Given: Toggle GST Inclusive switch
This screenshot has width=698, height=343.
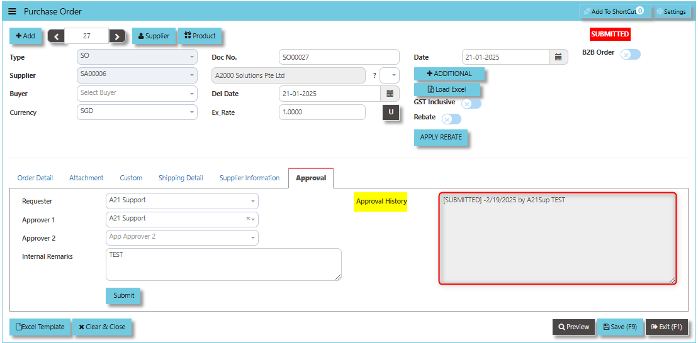Looking at the screenshot, I should 471,104.
